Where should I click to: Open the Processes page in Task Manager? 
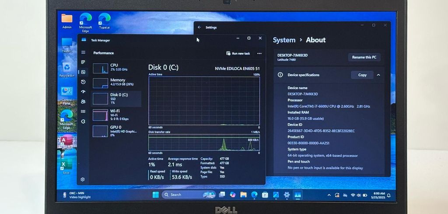click(83, 62)
